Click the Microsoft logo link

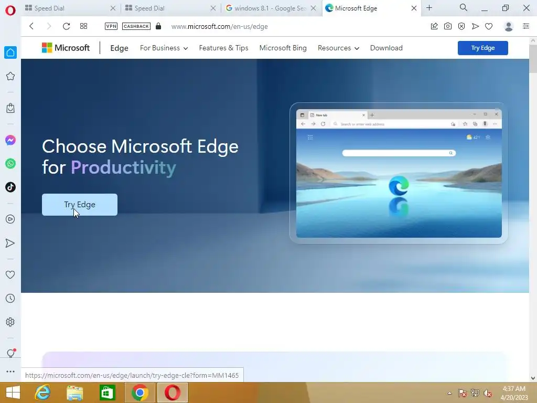point(66,48)
